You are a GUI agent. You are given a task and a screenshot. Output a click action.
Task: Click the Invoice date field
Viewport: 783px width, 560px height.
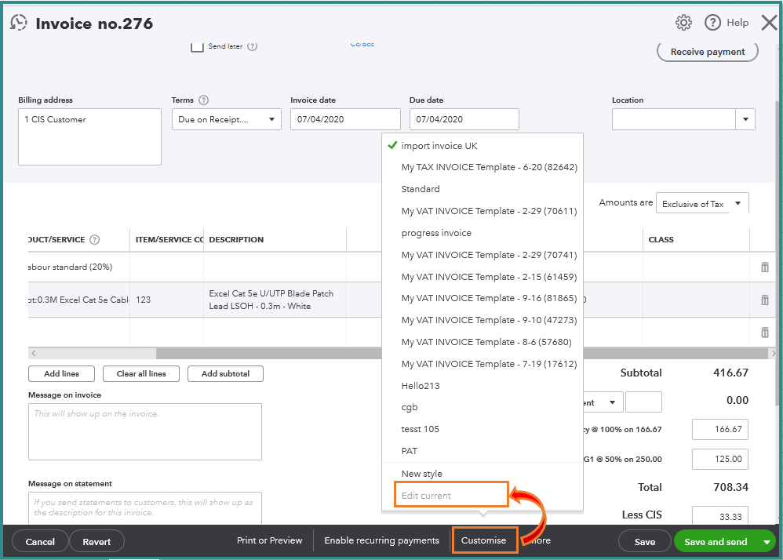tap(345, 120)
